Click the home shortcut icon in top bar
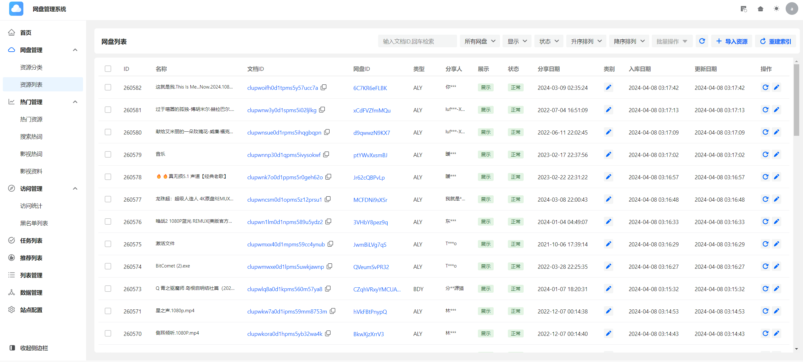Image resolution: width=803 pixels, height=362 pixels. click(x=760, y=9)
